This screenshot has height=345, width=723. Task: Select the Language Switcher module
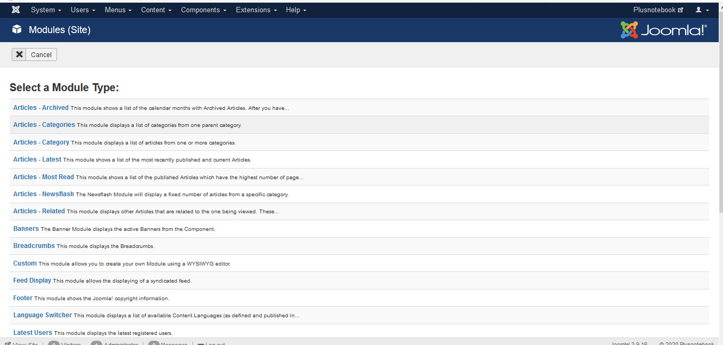coord(43,315)
